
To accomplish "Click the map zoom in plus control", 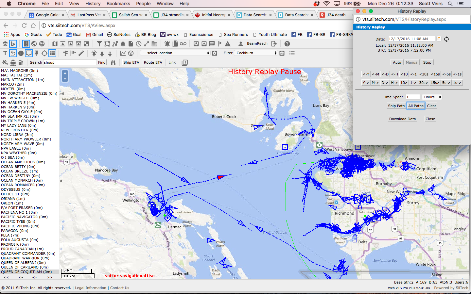I will click(x=65, y=73).
